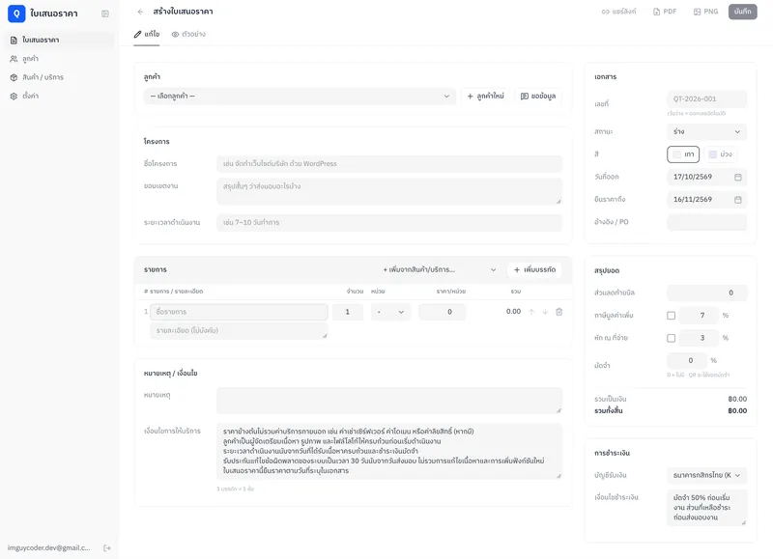Focus the unit price field in row 1
This screenshot has width=773, height=559.
(443, 312)
